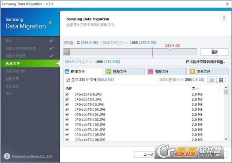Click the green video files tab icon
Viewport: 232px width, 163px height.
(x=109, y=71)
